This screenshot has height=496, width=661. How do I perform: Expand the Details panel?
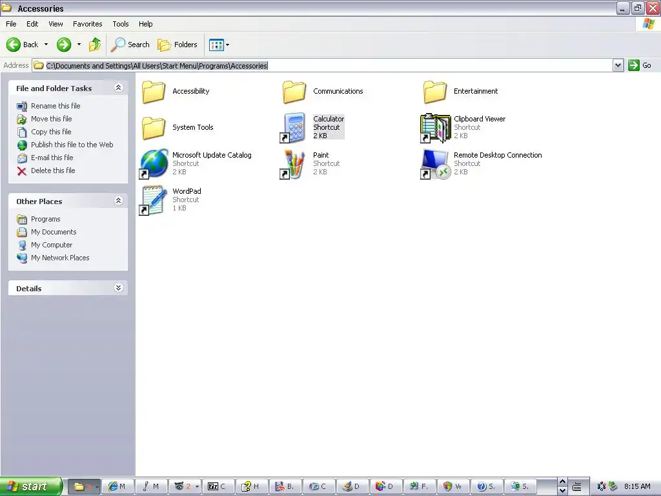tap(119, 288)
